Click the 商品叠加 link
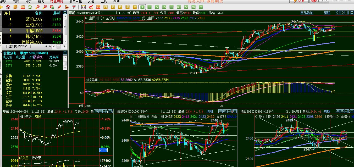 coord(307,13)
